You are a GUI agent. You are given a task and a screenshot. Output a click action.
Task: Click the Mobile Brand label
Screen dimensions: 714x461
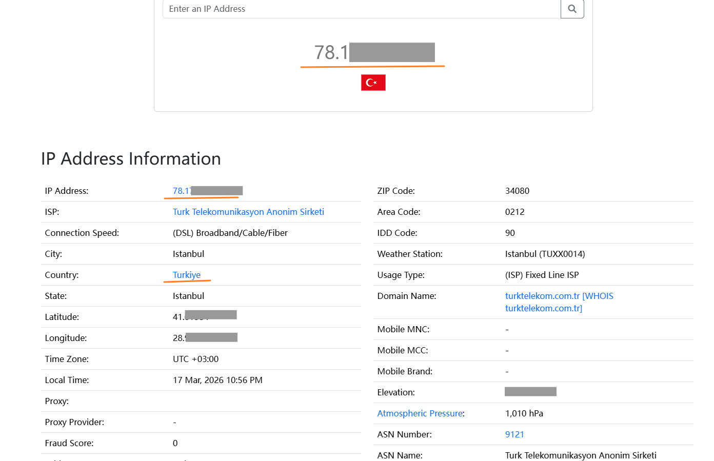click(x=405, y=371)
